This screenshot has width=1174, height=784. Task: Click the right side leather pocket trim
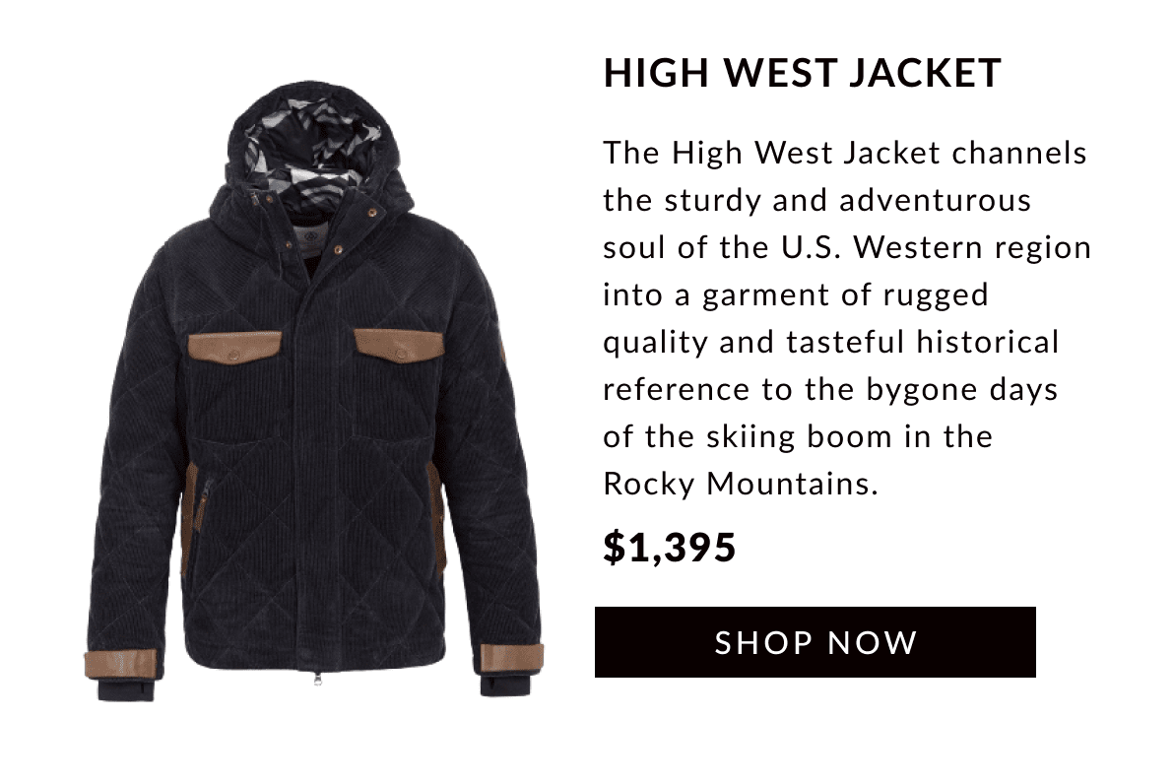pos(437,513)
